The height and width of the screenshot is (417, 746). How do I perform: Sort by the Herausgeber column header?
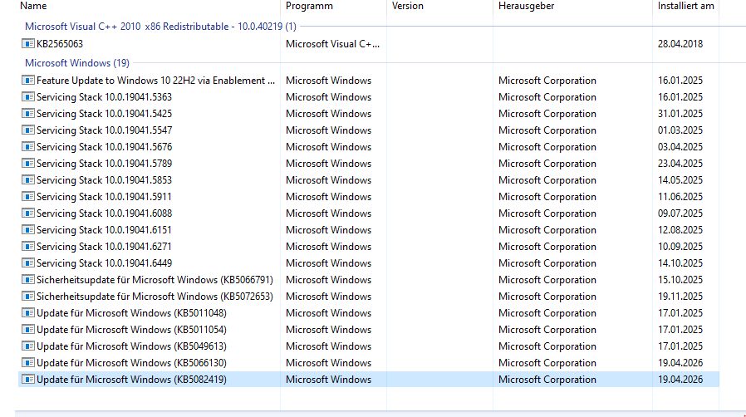pyautogui.click(x=526, y=6)
